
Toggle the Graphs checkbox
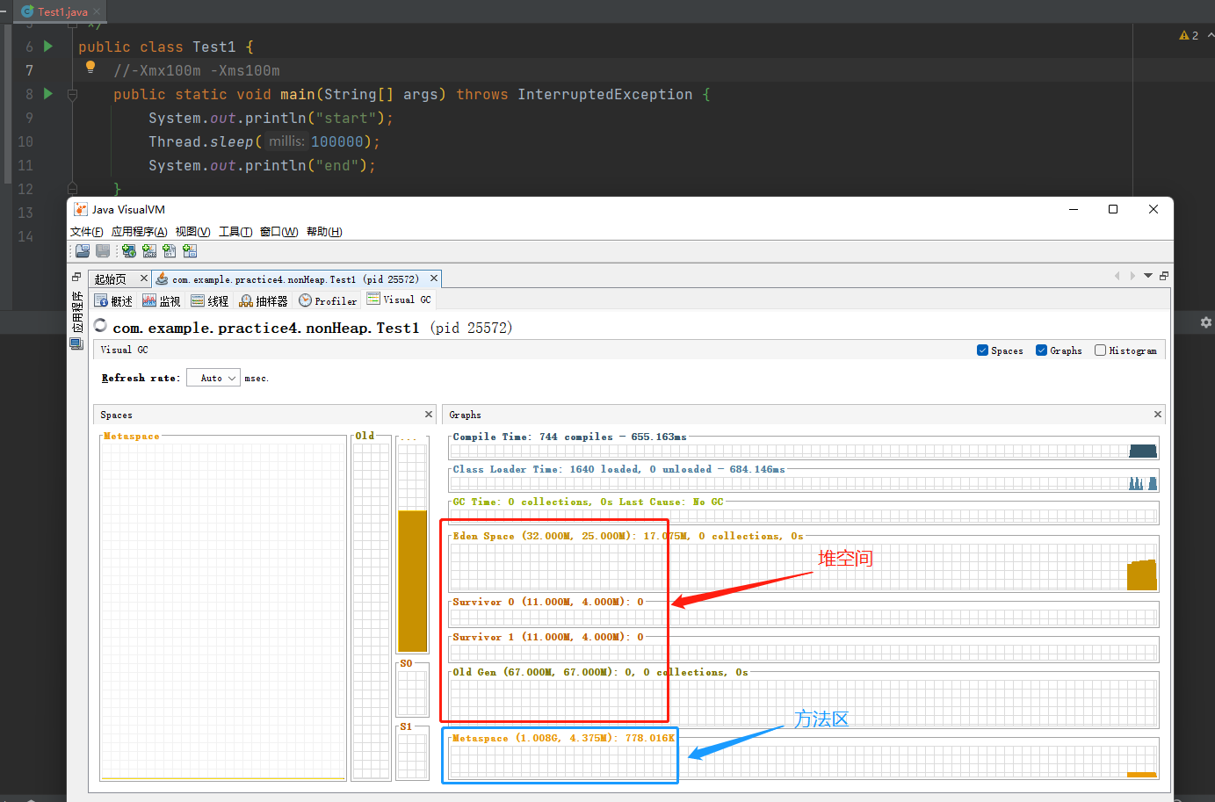tap(1041, 350)
